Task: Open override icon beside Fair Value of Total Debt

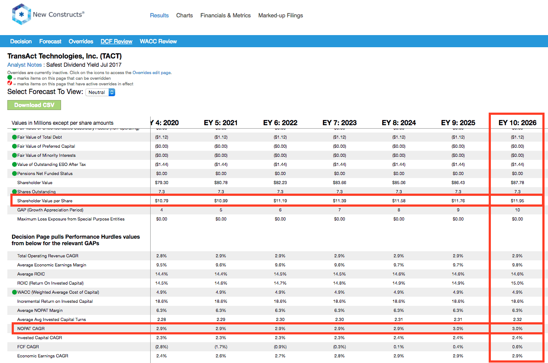Action: pyautogui.click(x=14, y=137)
